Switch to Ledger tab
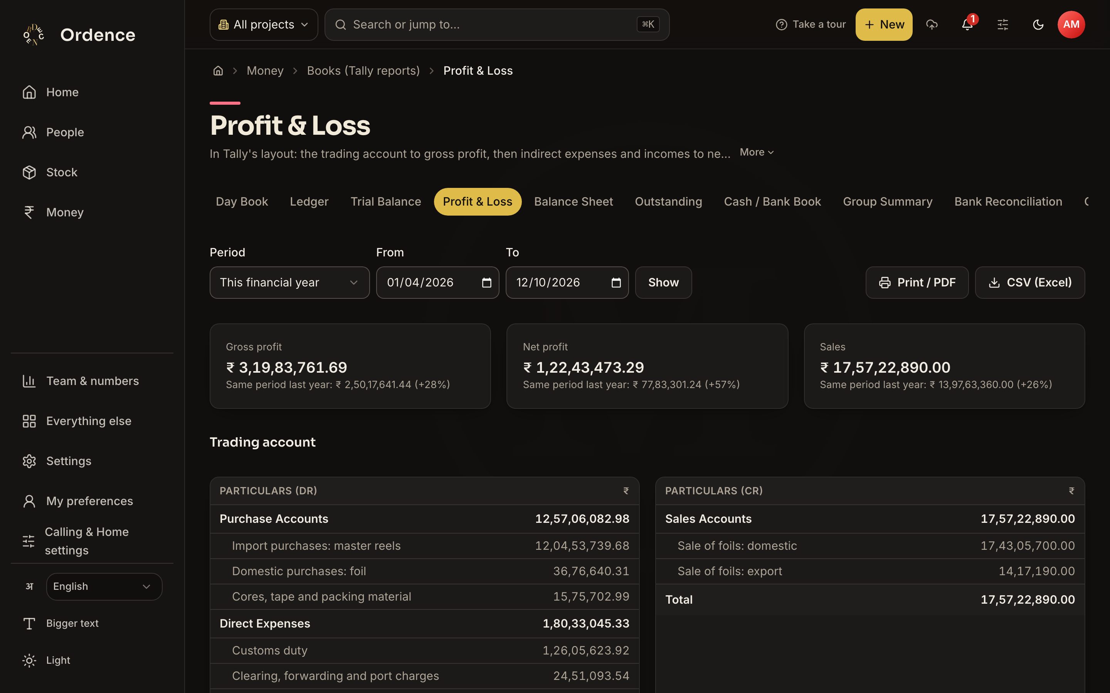The width and height of the screenshot is (1110, 693). click(x=309, y=202)
